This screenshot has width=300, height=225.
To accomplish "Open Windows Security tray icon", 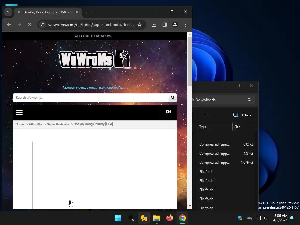I will click(240, 218).
